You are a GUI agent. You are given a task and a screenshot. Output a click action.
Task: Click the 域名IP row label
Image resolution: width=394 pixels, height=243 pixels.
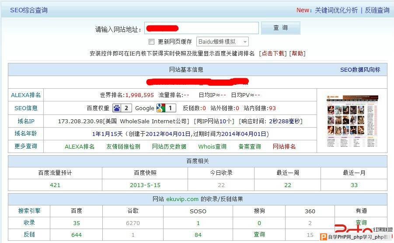(26, 121)
